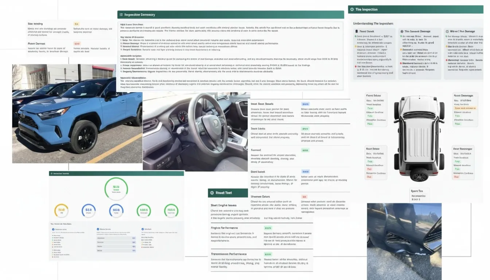Click the red Fail badge near Unusual Noises
Image resolution: width=490 pixels, height=280 pixels.
[x=304, y=197]
